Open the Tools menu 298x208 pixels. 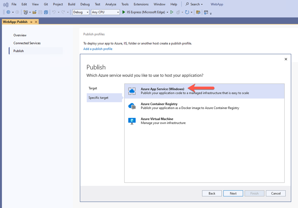[125, 4]
